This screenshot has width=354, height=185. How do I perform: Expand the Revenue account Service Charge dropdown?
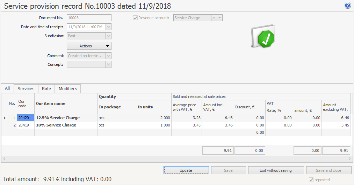pos(214,18)
